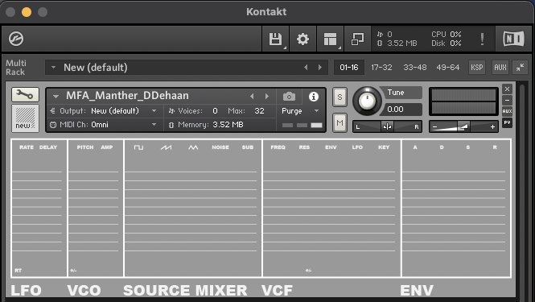The width and height of the screenshot is (535, 302).
Task: Open the Purge dropdown menu
Action: coord(300,111)
